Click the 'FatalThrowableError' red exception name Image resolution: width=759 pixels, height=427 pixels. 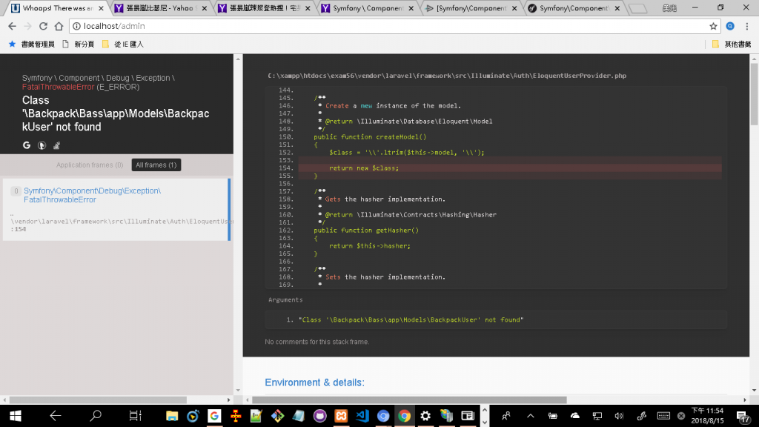[x=58, y=87]
